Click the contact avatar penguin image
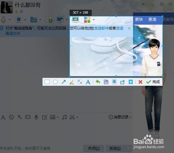The height and width of the screenshot is (153, 174). [7, 7]
